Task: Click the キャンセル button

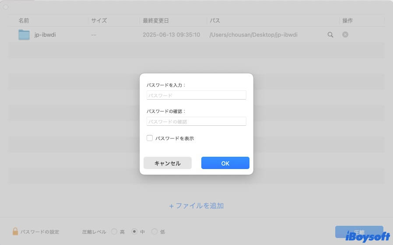Action: click(x=168, y=163)
